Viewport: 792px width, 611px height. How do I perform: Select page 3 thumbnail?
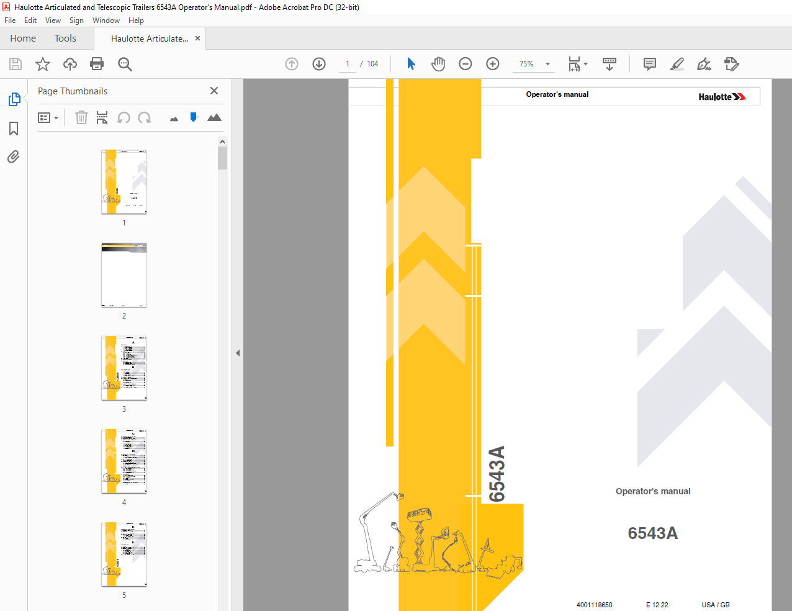tap(124, 368)
